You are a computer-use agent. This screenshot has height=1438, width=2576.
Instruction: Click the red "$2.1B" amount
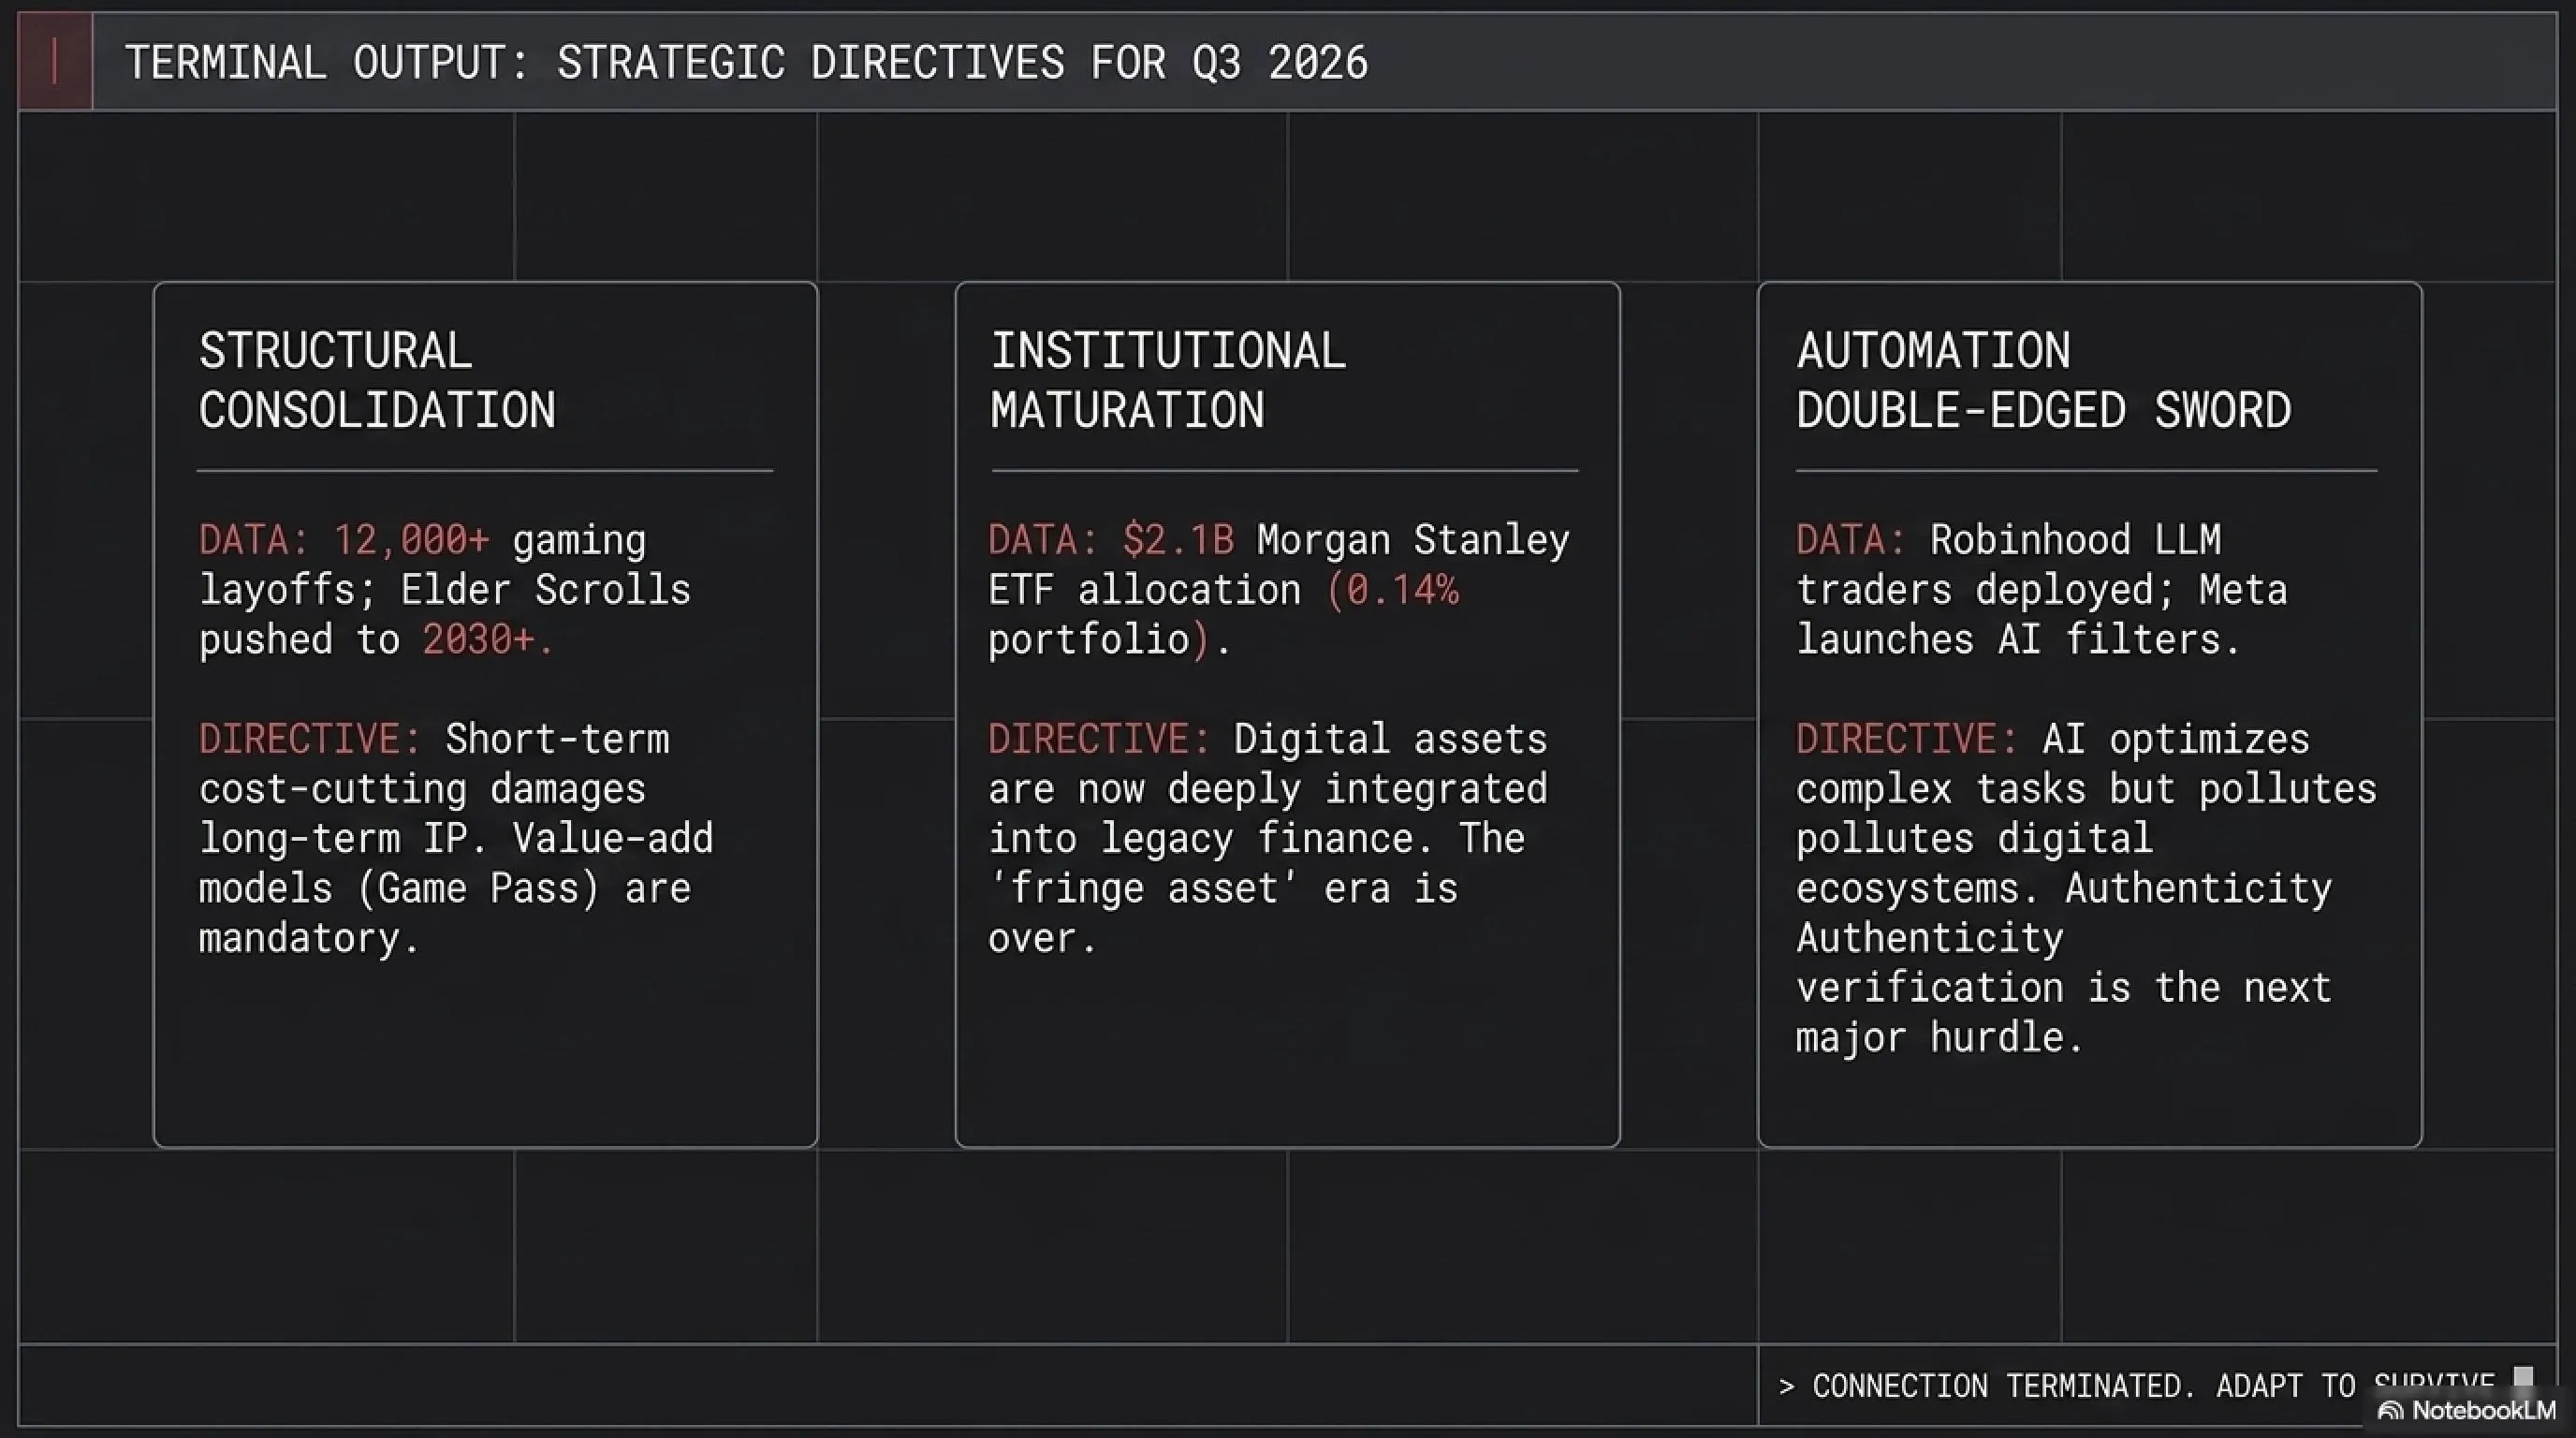point(1178,540)
